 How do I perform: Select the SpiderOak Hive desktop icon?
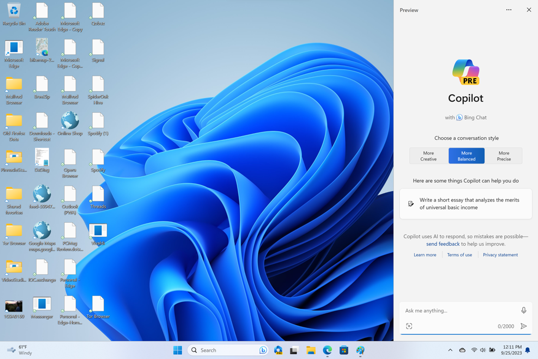point(98,90)
